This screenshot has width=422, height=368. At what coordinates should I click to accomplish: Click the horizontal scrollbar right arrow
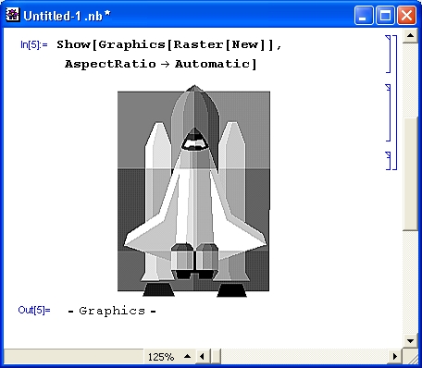[395, 357]
